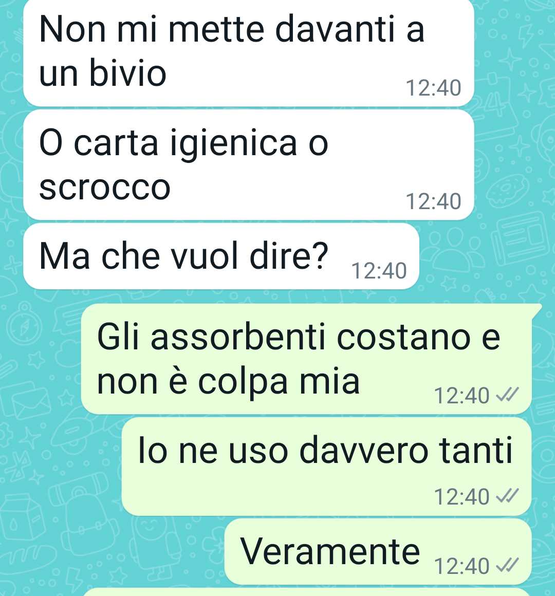Tap the word 'scrocco' in the received message

pyautogui.click(x=105, y=188)
